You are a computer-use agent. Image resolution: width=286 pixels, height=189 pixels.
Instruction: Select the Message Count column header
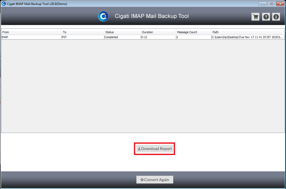[x=194, y=32]
